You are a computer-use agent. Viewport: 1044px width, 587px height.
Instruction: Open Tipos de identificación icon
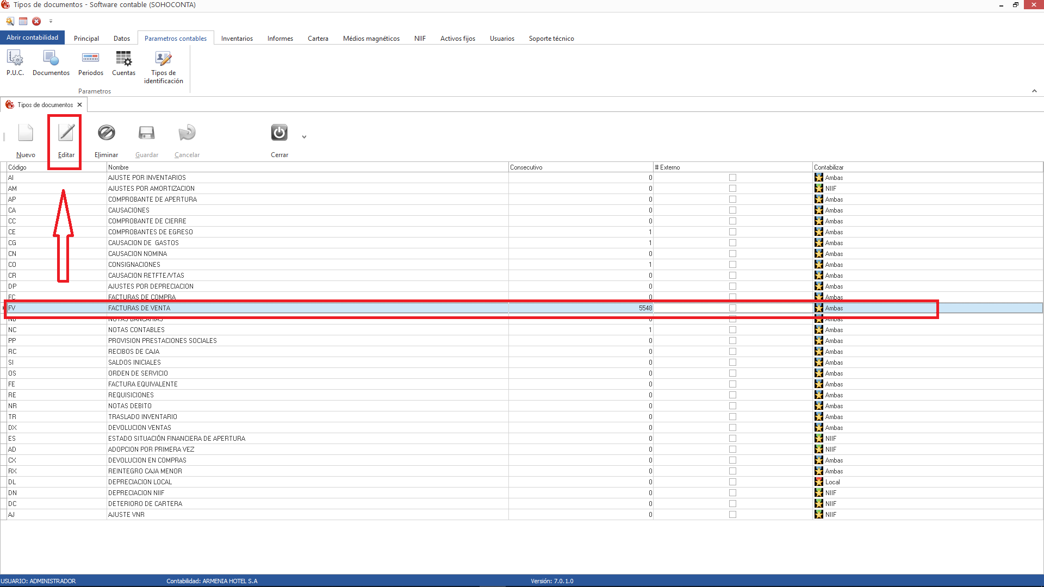[x=163, y=58]
